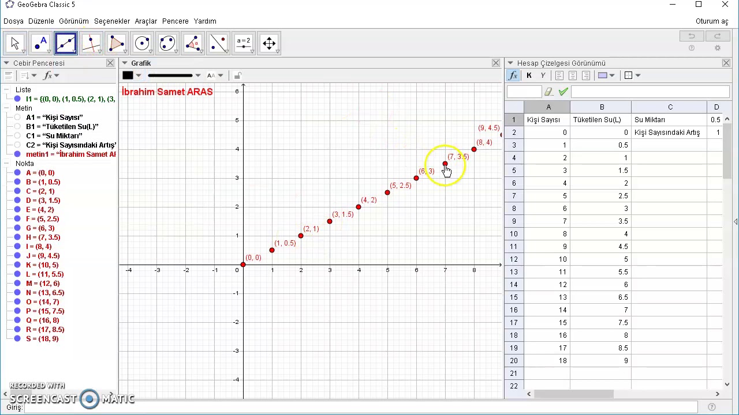Open the Seçenekler menu
The height and width of the screenshot is (415, 739).
[112, 21]
